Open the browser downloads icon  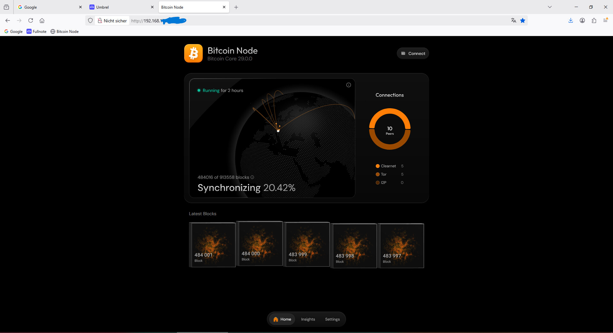tap(571, 20)
